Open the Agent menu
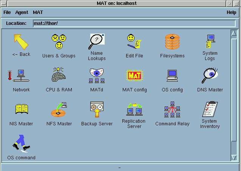Image resolution: width=241 pixels, height=171 pixels. 22,12
